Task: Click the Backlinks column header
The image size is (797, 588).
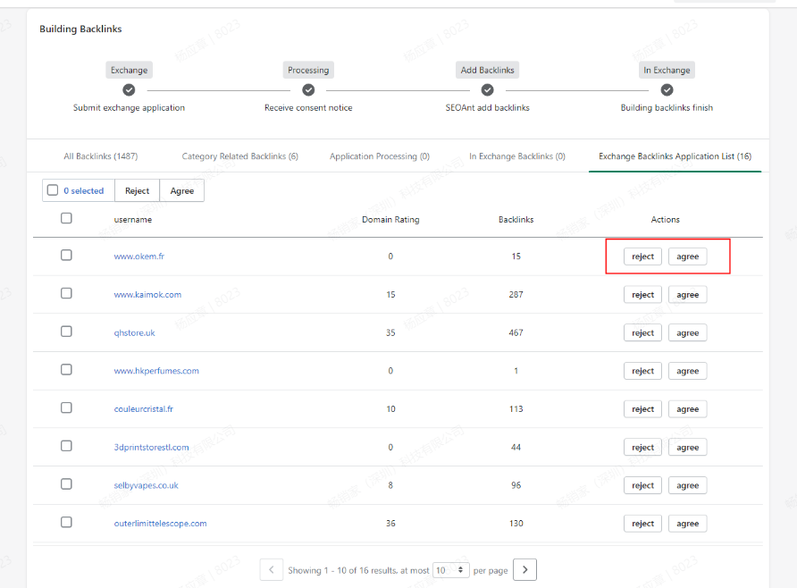Action: coord(516,220)
